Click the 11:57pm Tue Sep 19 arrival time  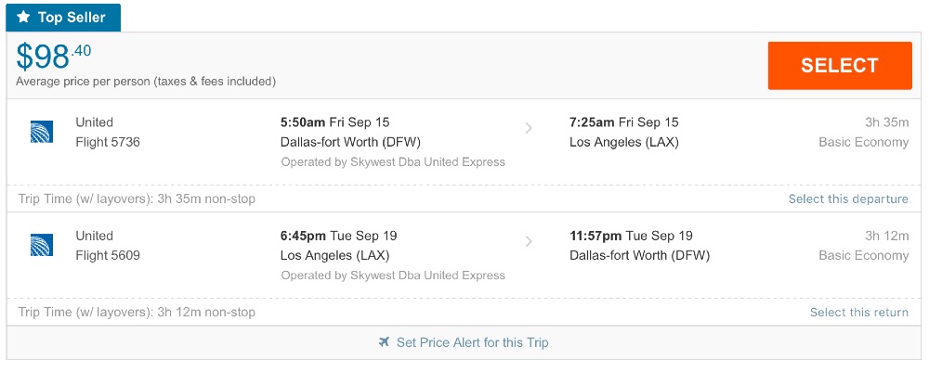(x=631, y=236)
